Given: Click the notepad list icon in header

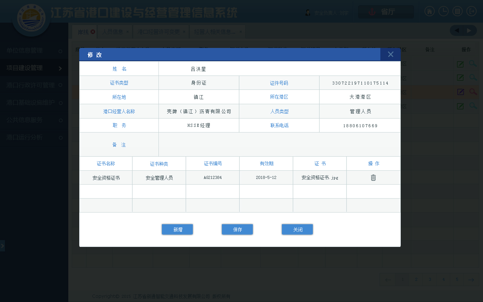Looking at the screenshot, I should pyautogui.click(x=457, y=11).
